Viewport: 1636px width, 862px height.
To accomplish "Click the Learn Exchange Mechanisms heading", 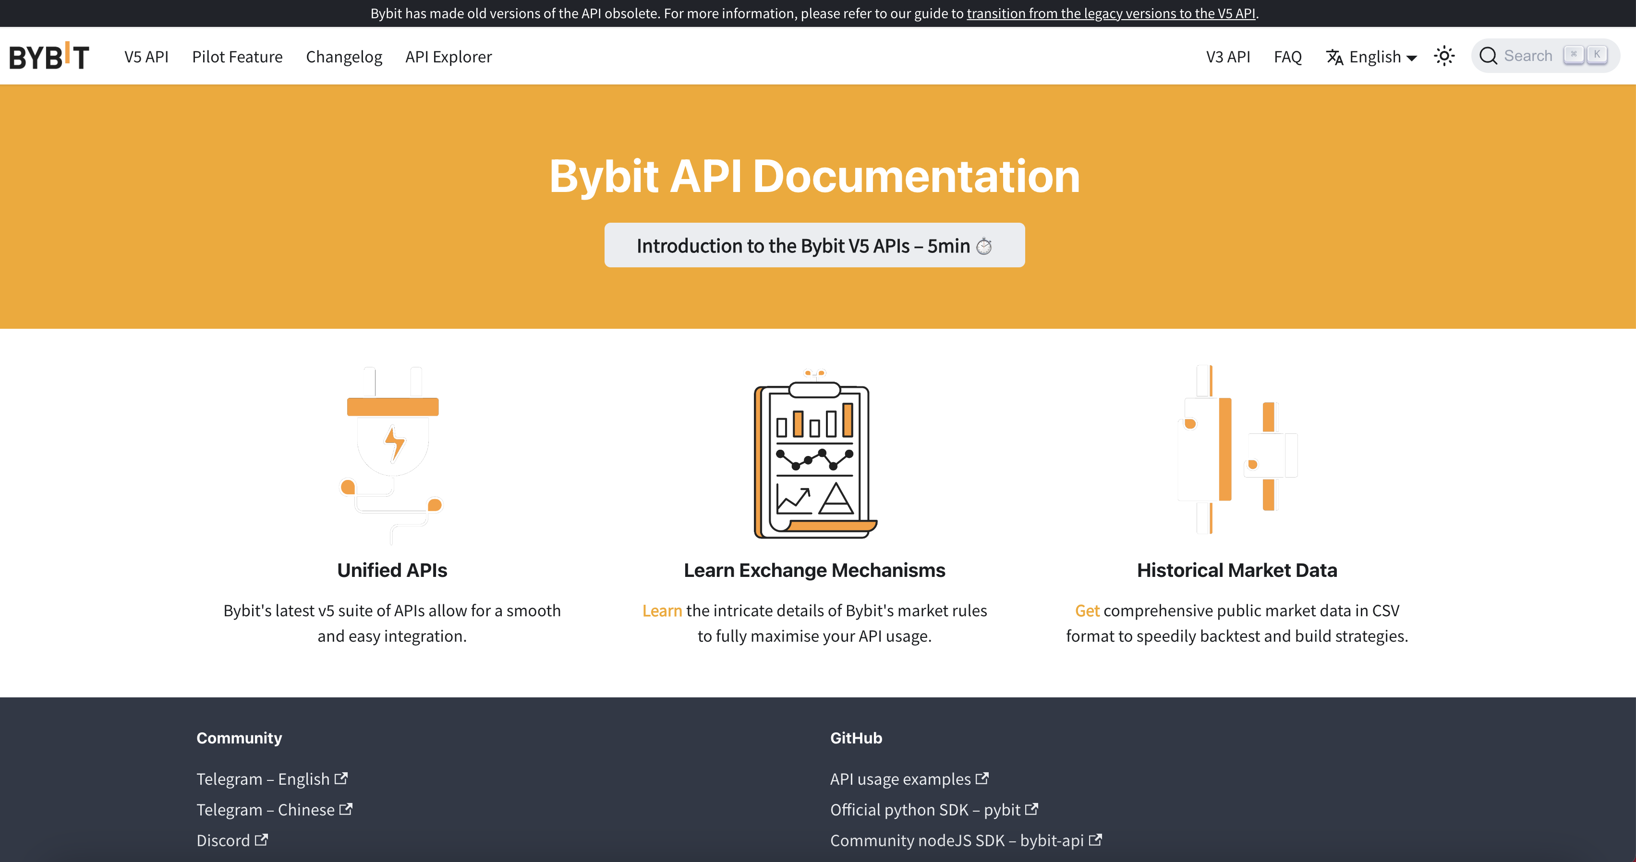I will coord(814,570).
